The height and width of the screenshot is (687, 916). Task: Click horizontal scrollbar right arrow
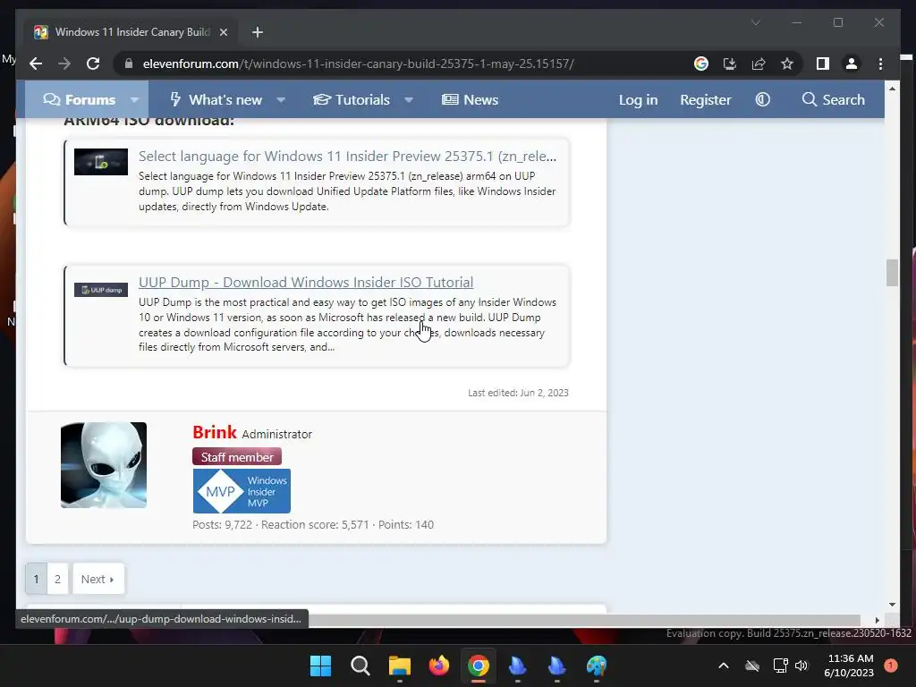coord(877,620)
